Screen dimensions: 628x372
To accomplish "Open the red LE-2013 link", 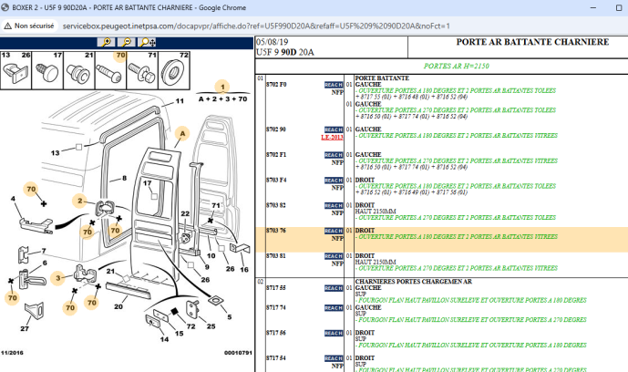I will tap(332, 138).
